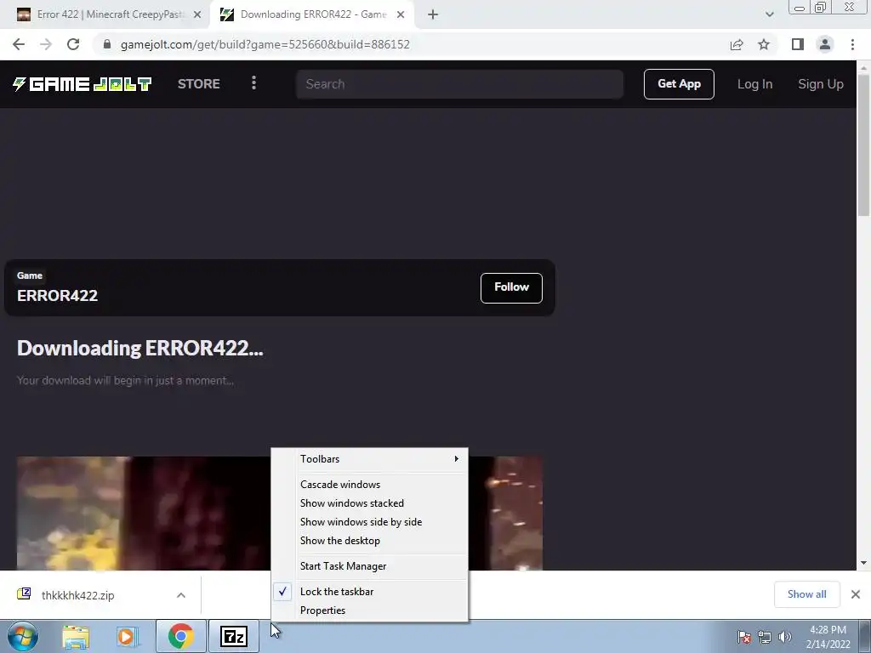Share this page via address bar icon
This screenshot has height=653, width=871.
coord(737,44)
